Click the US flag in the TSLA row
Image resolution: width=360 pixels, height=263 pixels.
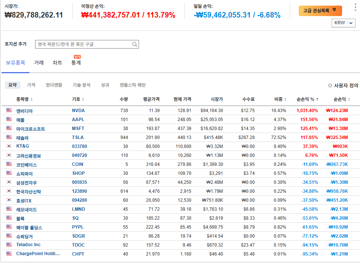(x=9, y=137)
